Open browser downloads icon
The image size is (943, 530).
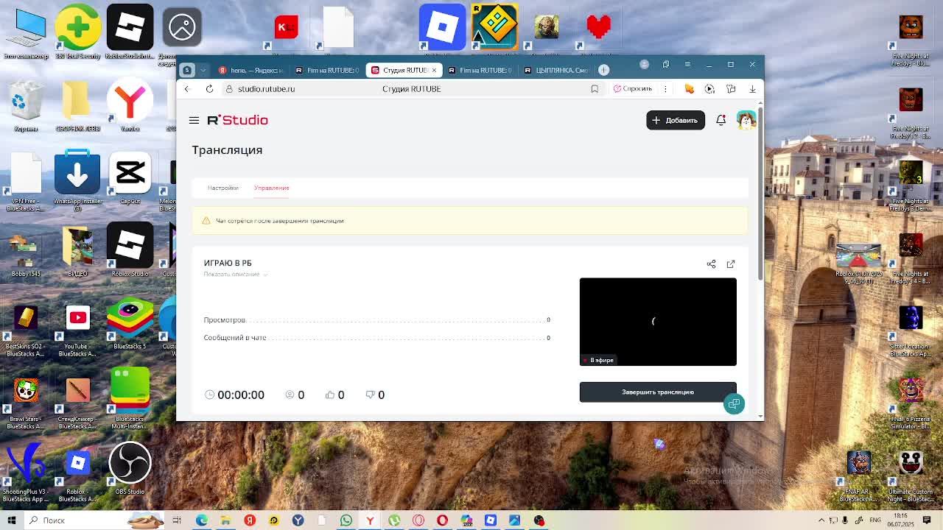752,89
